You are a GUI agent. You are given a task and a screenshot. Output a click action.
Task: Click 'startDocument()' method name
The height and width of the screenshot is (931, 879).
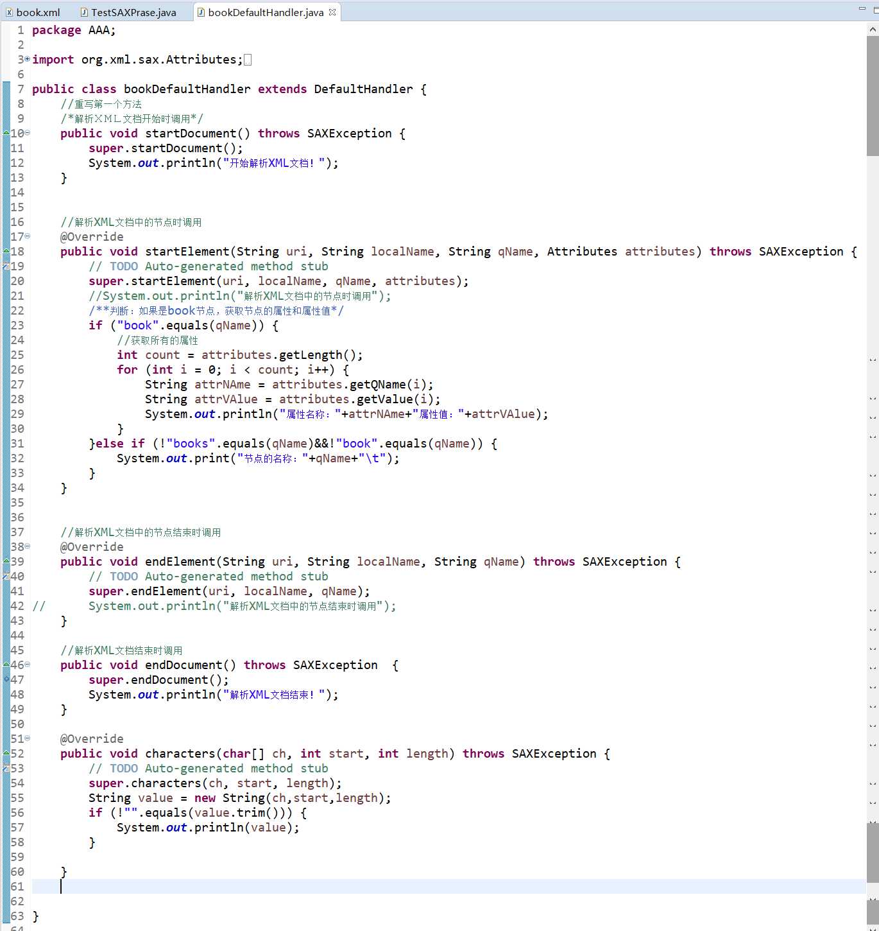click(198, 134)
